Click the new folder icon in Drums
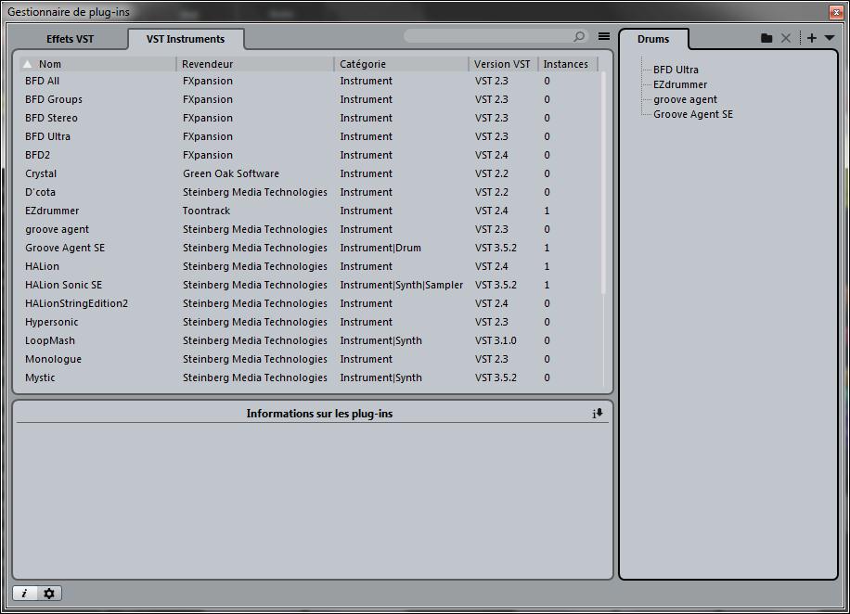Screen dimensions: 850x614 766,38
